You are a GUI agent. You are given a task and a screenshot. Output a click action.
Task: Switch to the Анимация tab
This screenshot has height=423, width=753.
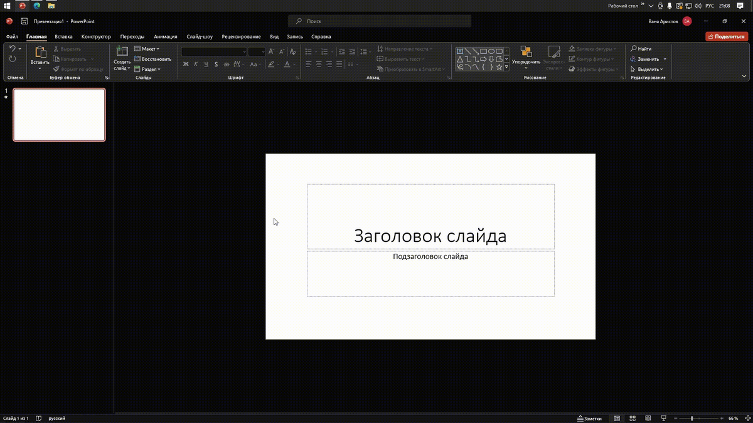[166, 37]
